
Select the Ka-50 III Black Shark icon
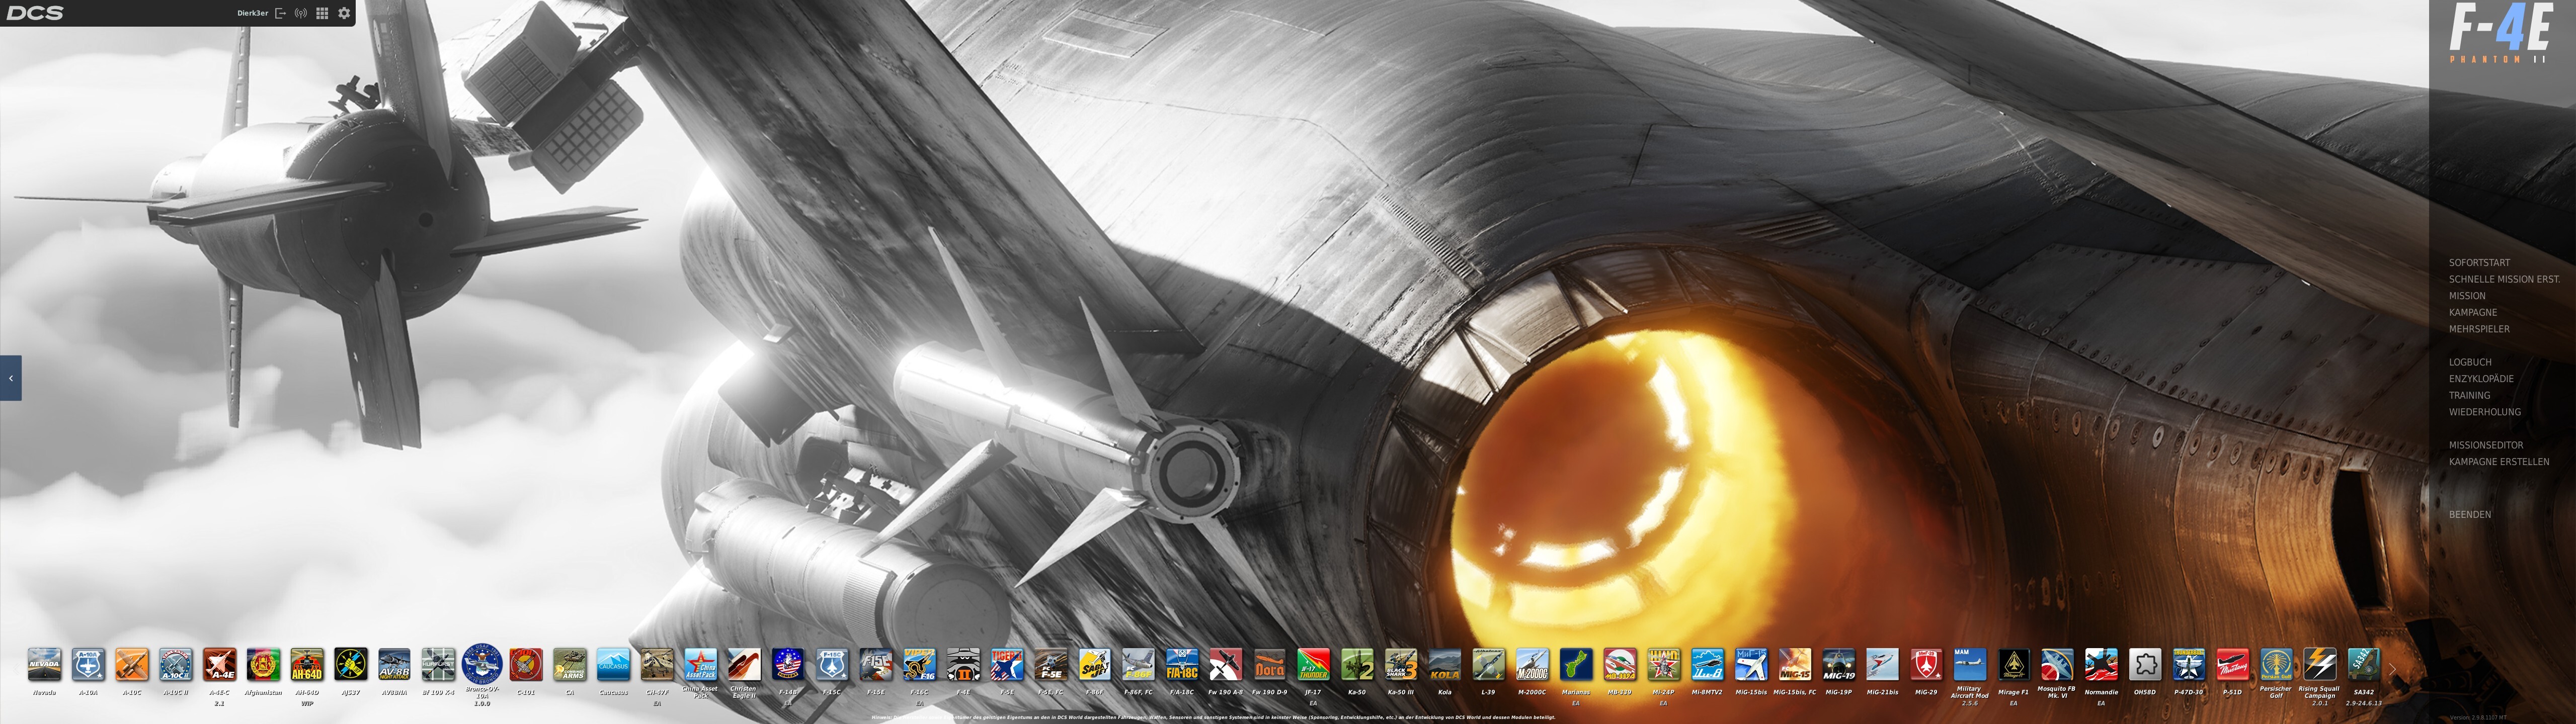pos(1401,664)
